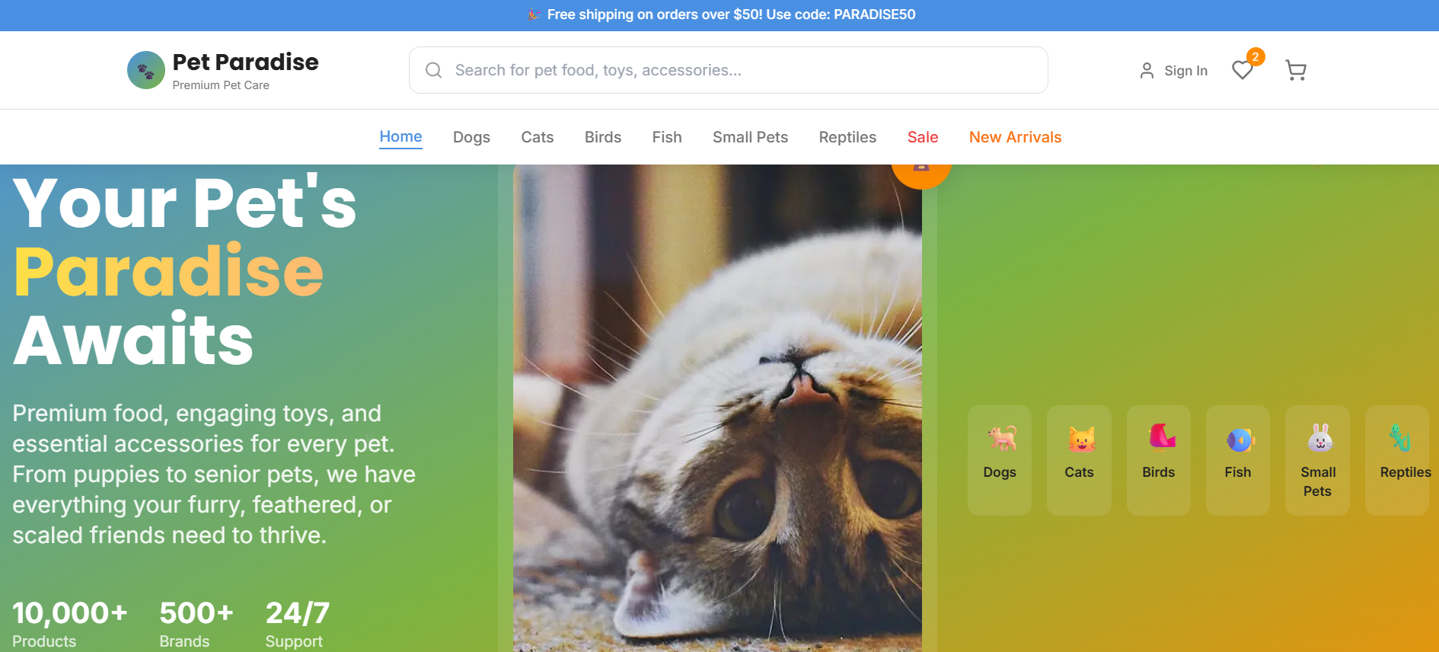Select the Fish category tile
Screen dimensions: 1439x652
(1237, 460)
